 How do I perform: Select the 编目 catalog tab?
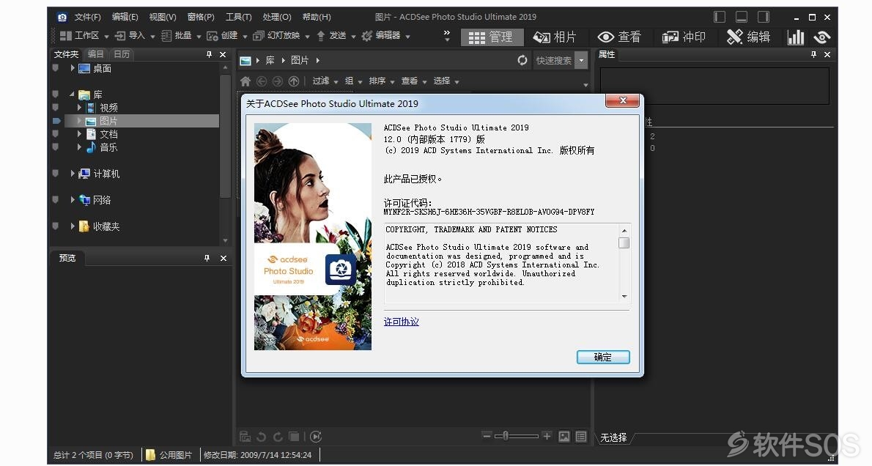tap(96, 54)
